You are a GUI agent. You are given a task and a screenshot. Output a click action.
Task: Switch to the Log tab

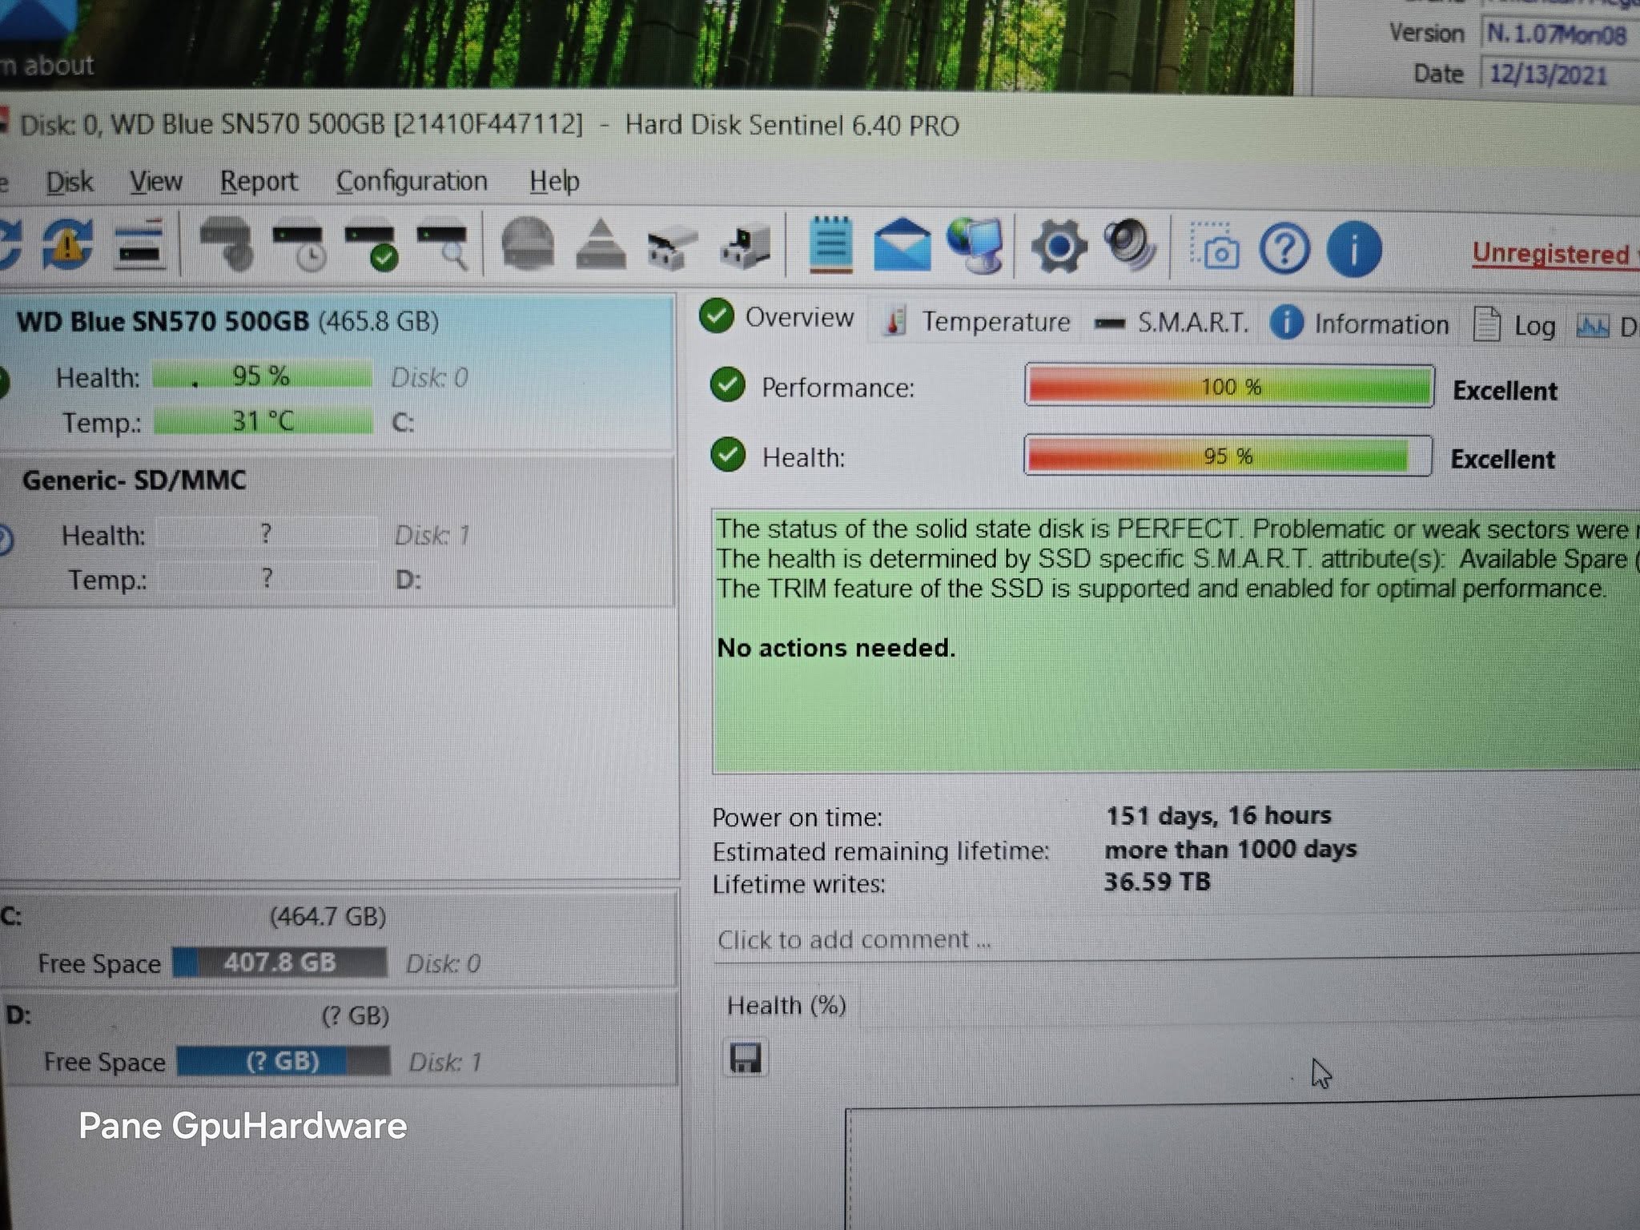pos(1515,325)
